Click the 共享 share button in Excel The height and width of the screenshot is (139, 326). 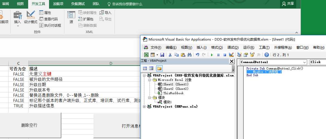(x=288, y=4)
